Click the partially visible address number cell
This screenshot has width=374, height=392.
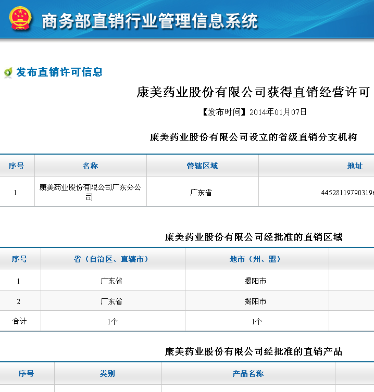coord(347,193)
